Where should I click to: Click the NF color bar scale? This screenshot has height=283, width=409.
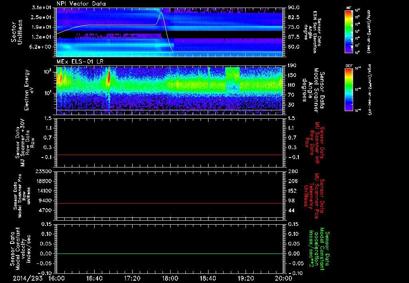(349, 32)
